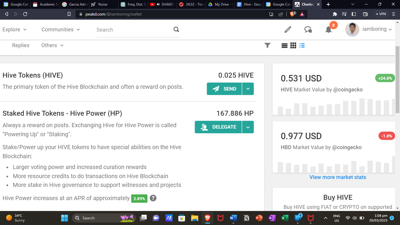This screenshot has width=400, height=225.
Task: Click the 167.886 HP balance value
Action: 235,113
